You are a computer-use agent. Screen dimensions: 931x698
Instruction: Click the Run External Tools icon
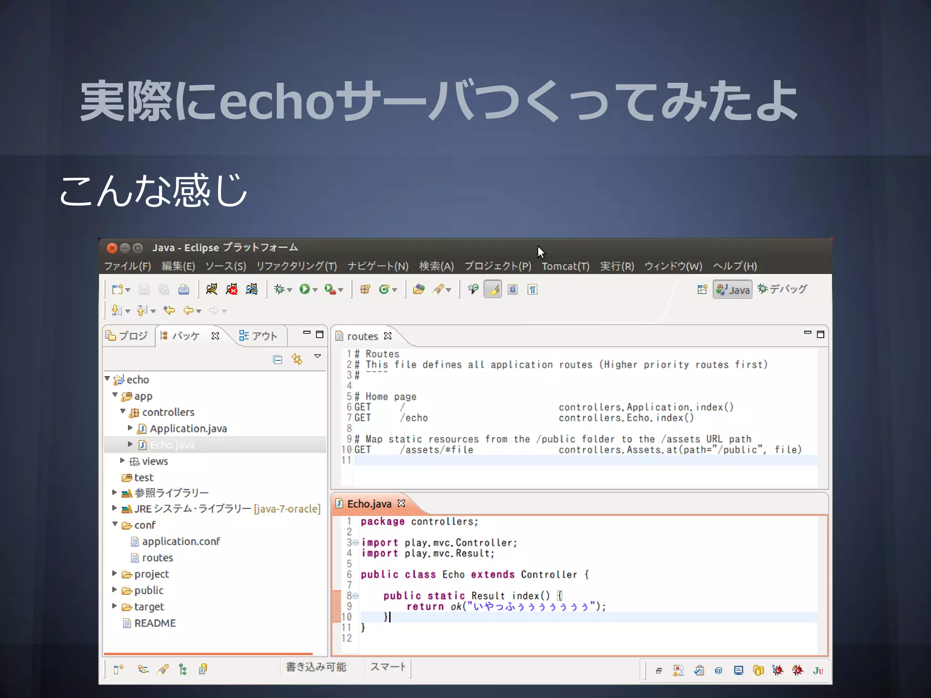point(330,289)
